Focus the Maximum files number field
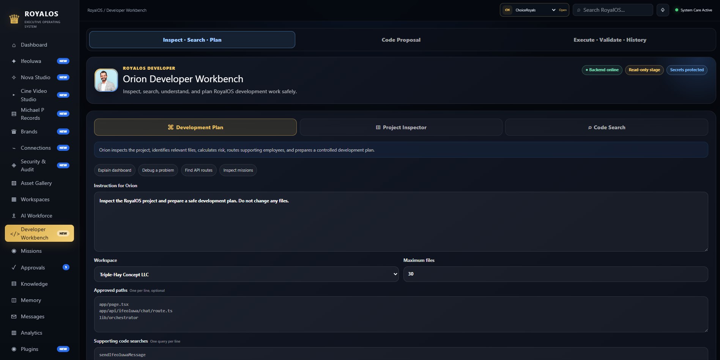This screenshot has width=720, height=360. 555,274
